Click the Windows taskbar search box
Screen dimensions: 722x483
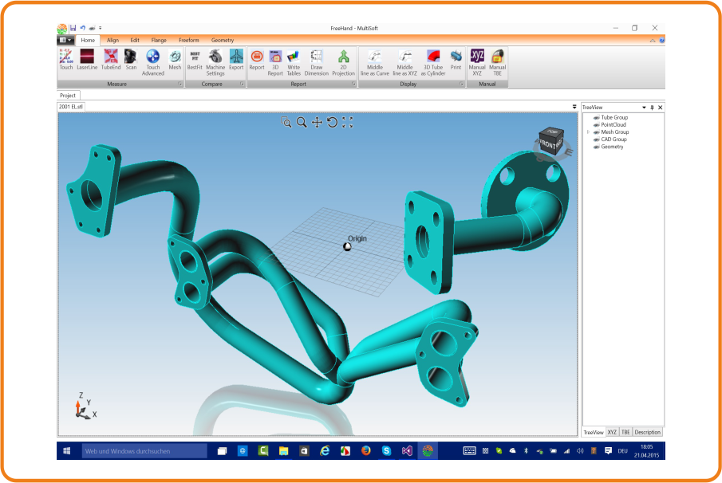pos(144,451)
